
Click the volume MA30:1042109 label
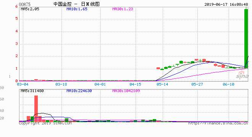126,91
